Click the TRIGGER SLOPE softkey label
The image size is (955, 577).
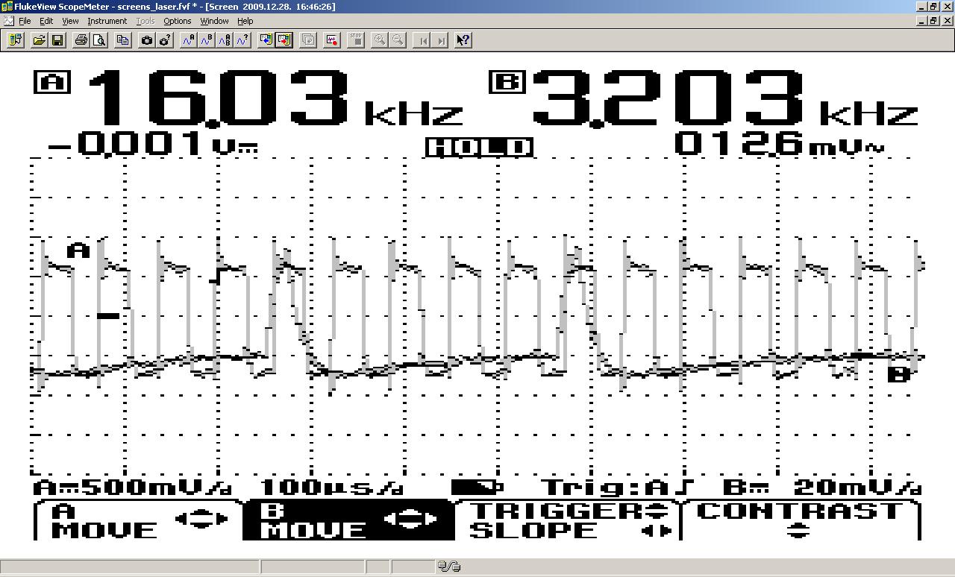(x=570, y=520)
